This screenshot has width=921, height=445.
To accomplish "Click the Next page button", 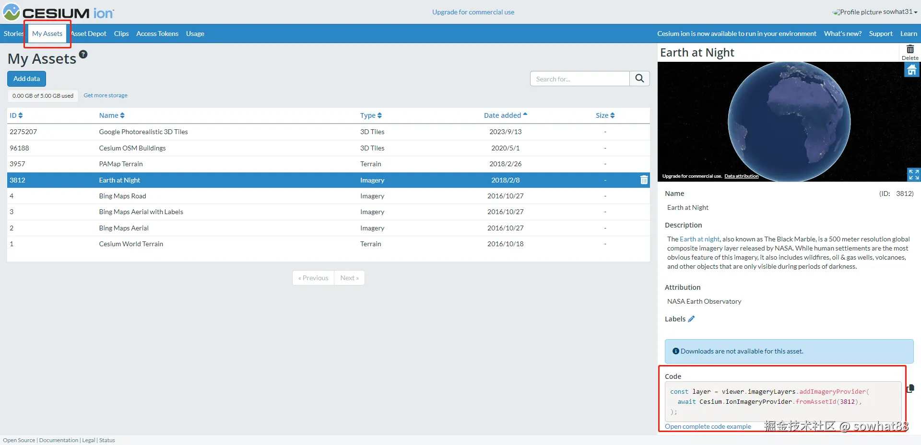I will 349,278.
